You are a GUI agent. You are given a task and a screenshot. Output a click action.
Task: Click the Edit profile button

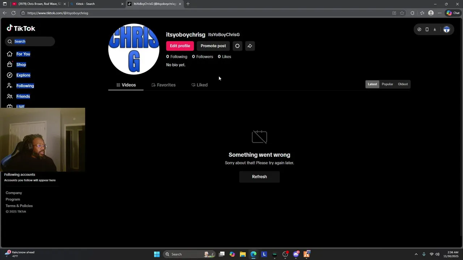point(180,46)
